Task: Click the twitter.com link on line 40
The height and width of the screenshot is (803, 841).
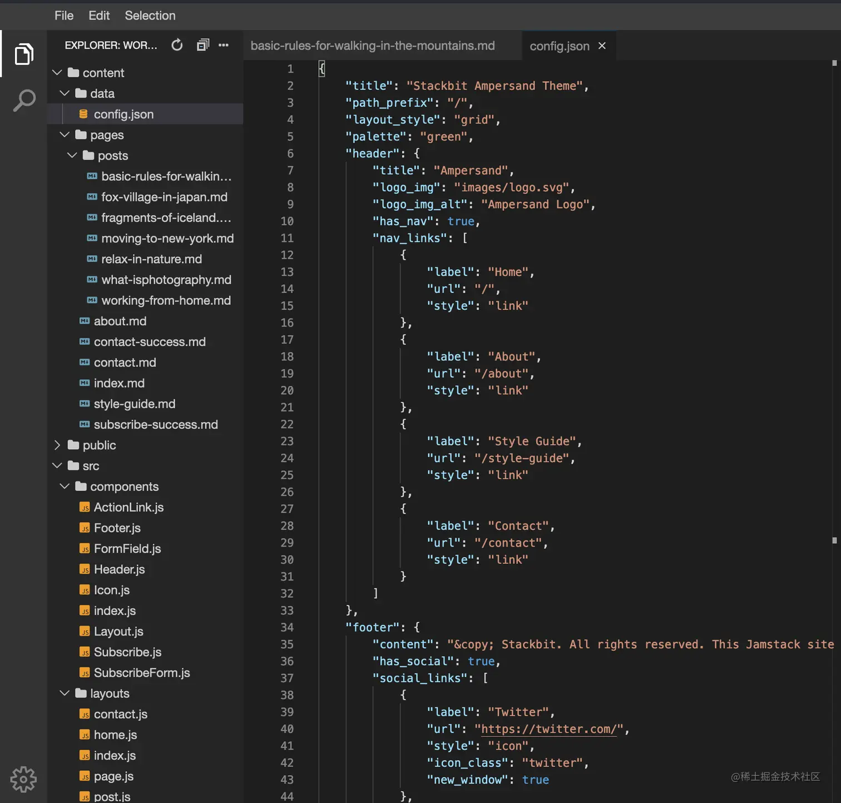Action: [x=548, y=728]
